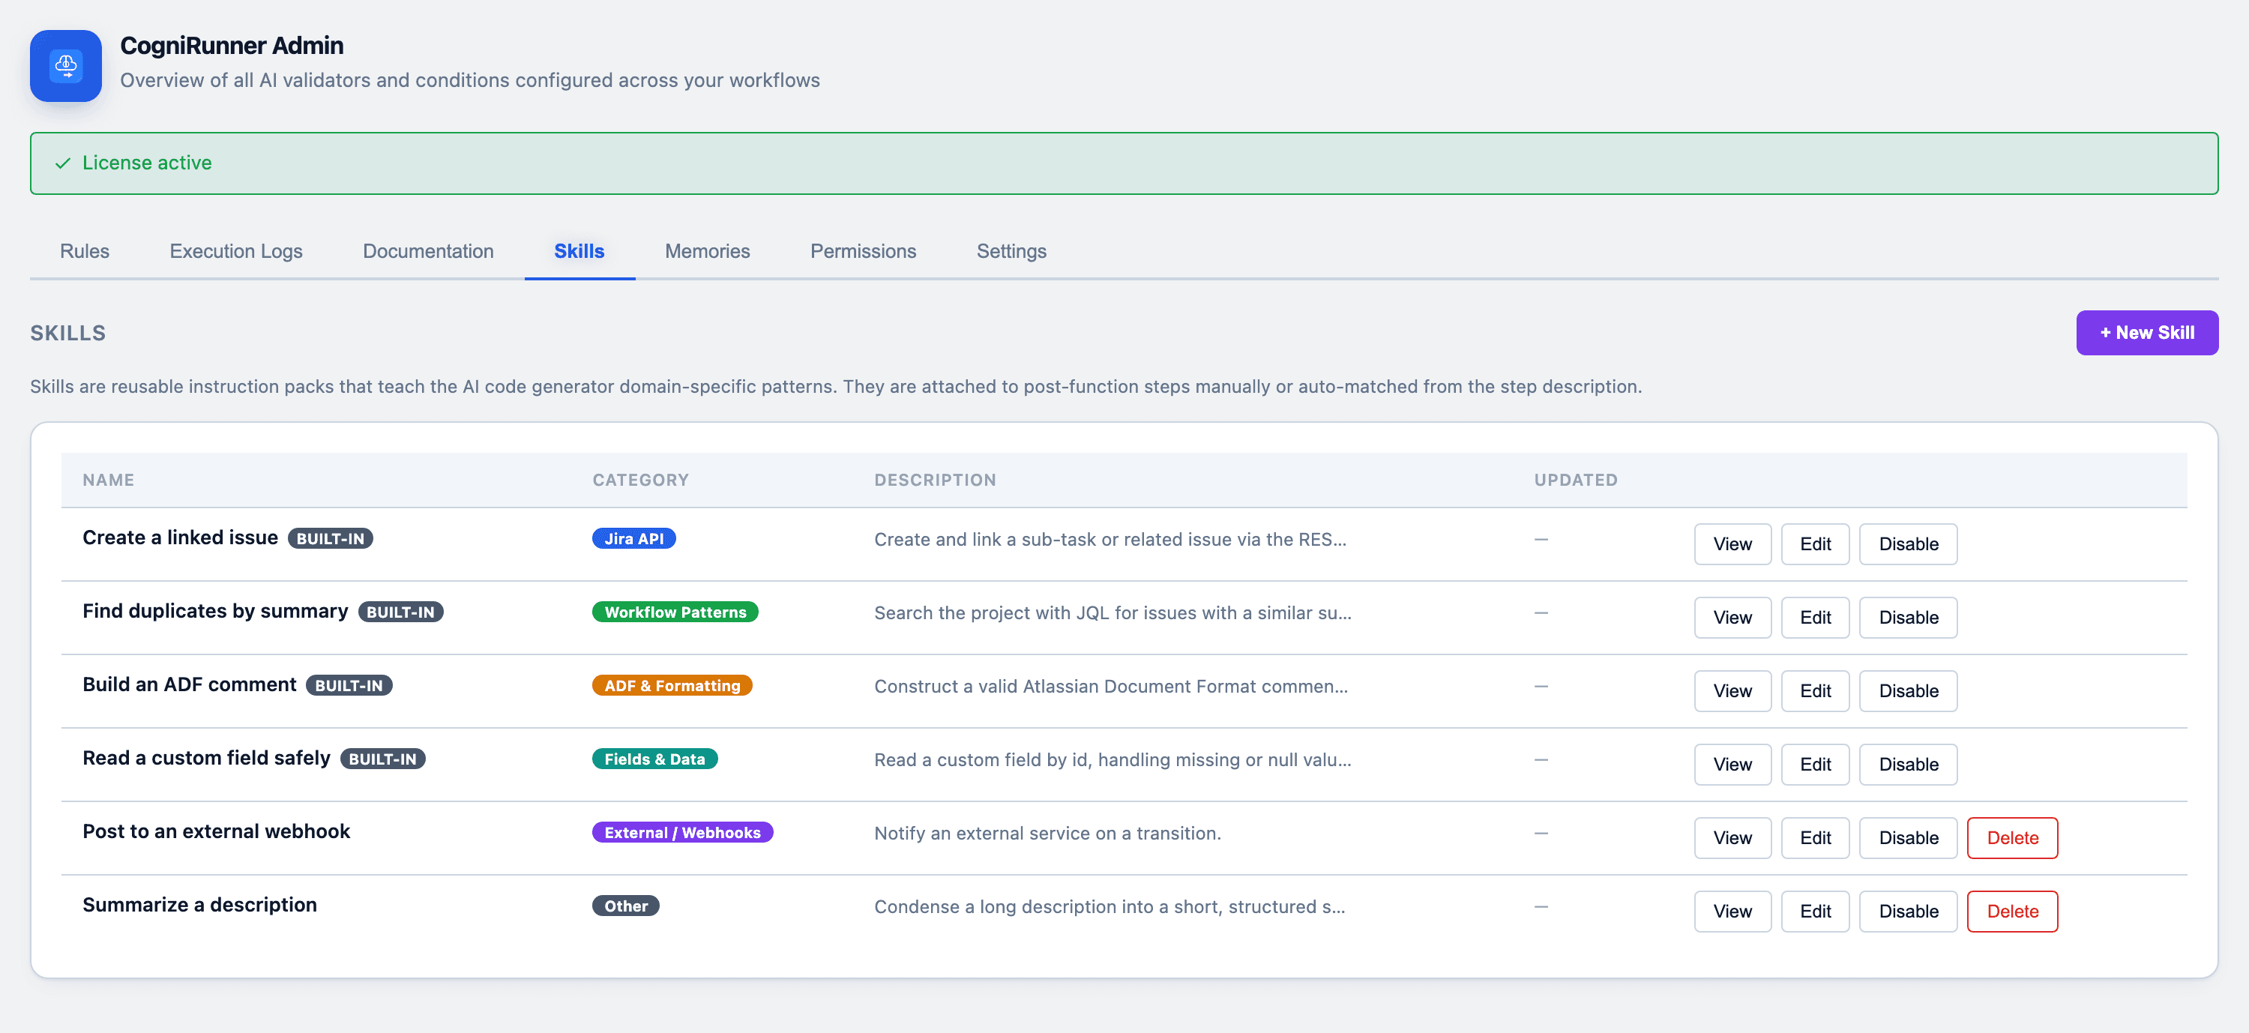Go to the Memories tab
This screenshot has width=2249, height=1033.
(x=707, y=251)
